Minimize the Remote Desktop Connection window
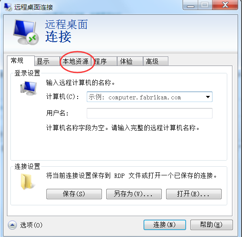Screen dimensions: 242x237 coord(190,5)
